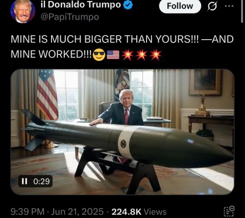Open the profile avatar next to il Donaldo Trumpo
The height and width of the screenshot is (218, 245).
[x=23, y=11]
